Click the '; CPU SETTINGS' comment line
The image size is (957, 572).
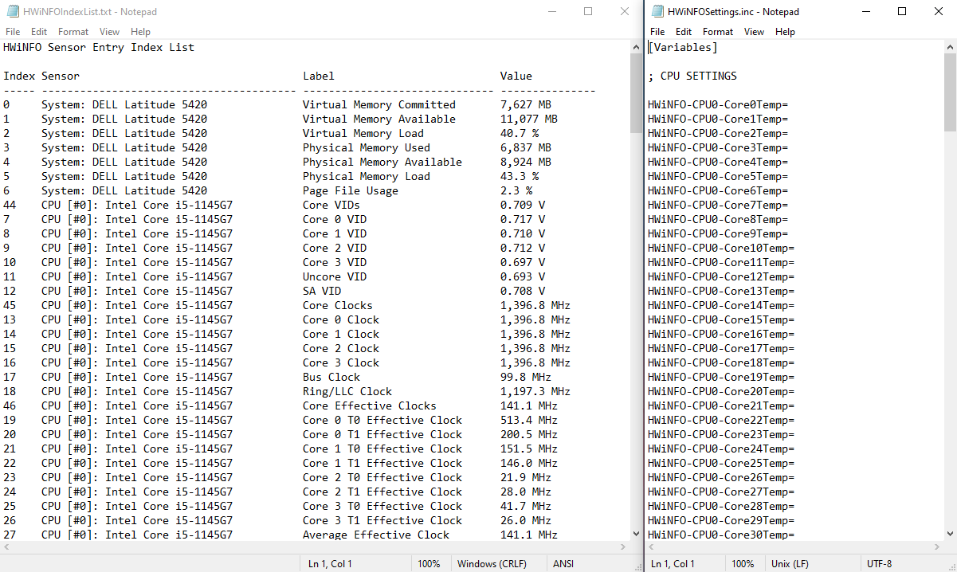coord(692,76)
